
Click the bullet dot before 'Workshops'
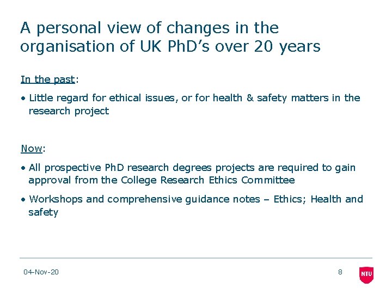[23, 200]
